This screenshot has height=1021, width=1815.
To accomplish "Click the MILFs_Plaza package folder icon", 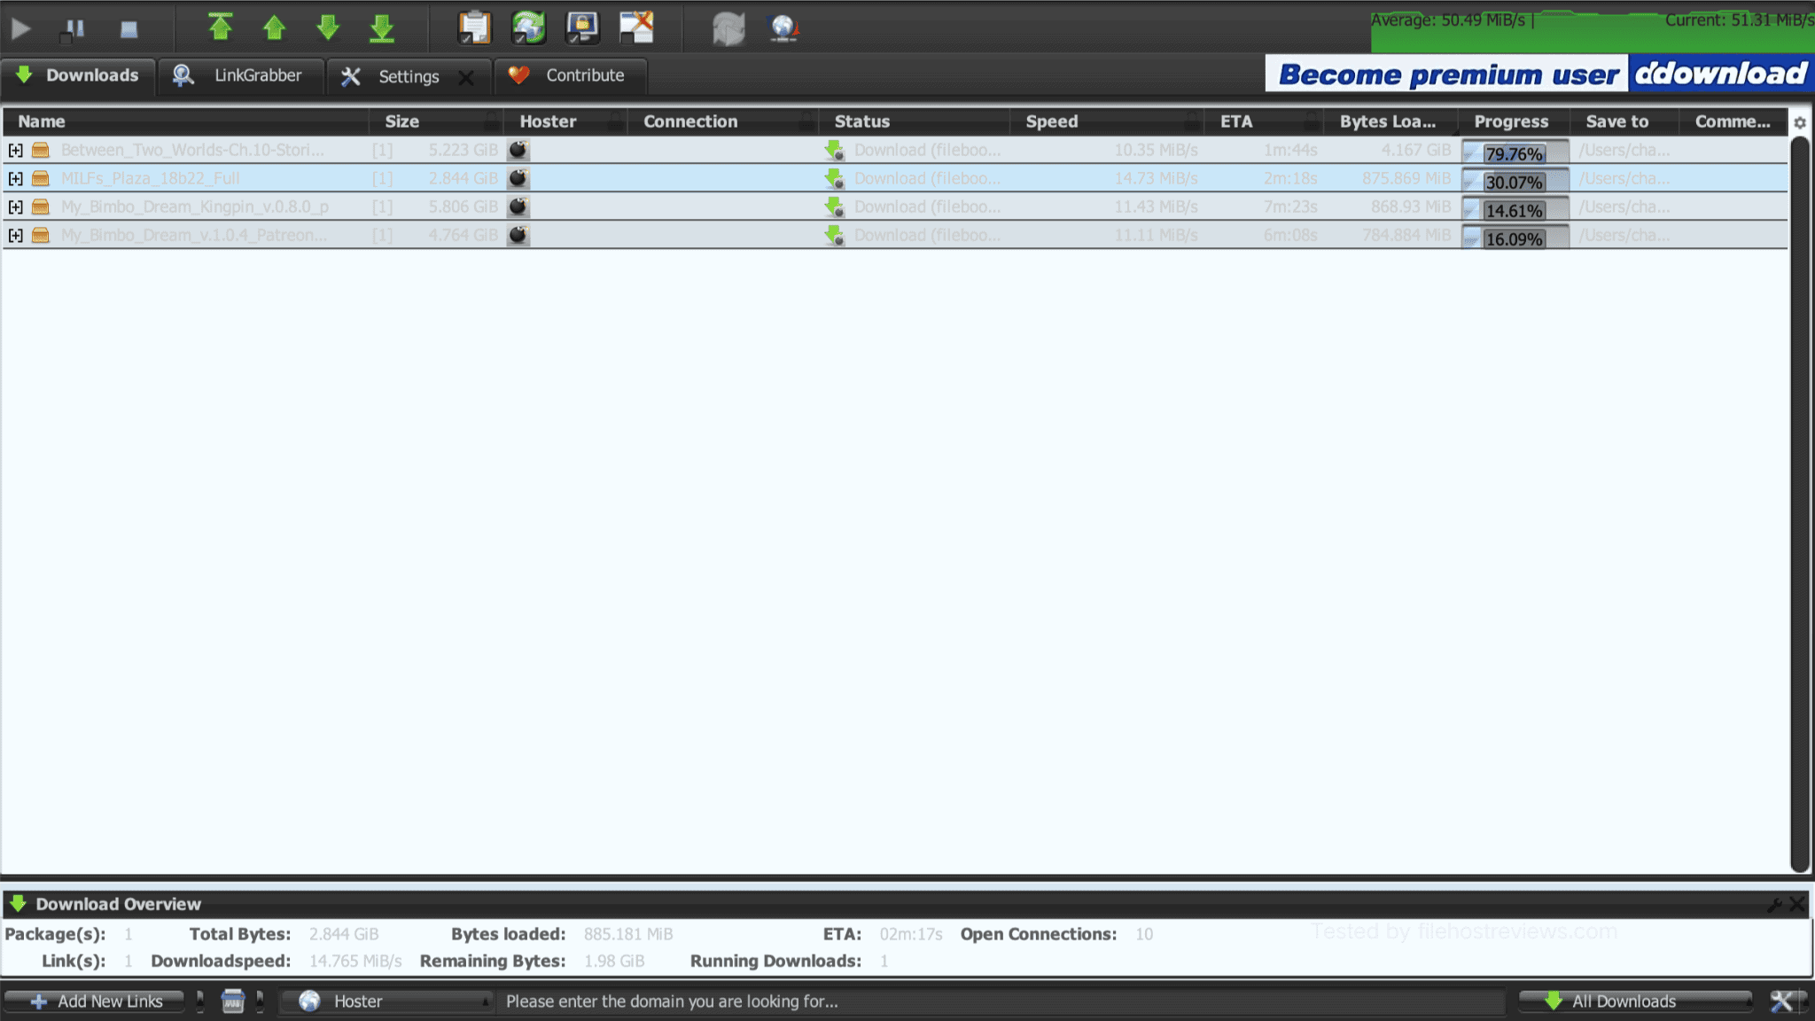I will (x=40, y=179).
